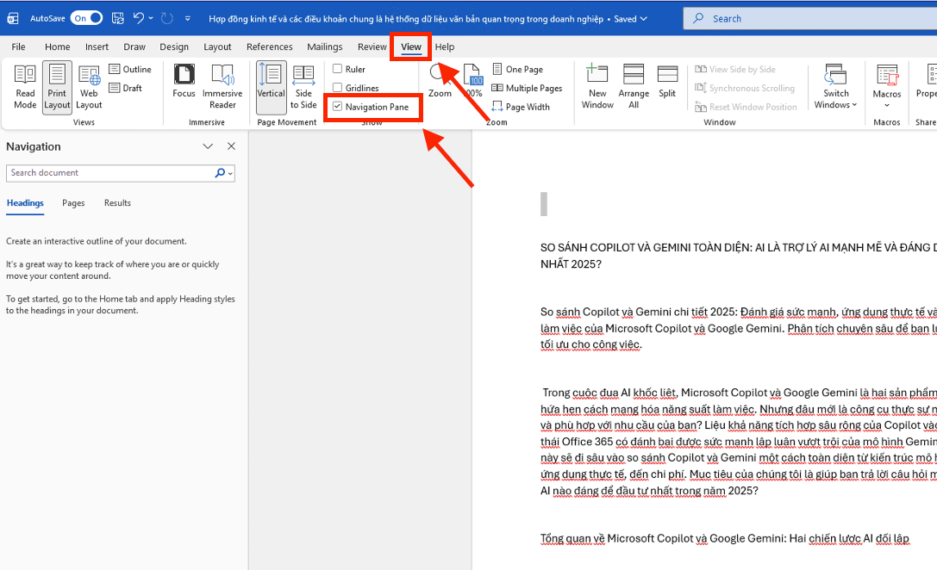Click the Page Width button
Image resolution: width=937 pixels, height=570 pixels.
[522, 107]
